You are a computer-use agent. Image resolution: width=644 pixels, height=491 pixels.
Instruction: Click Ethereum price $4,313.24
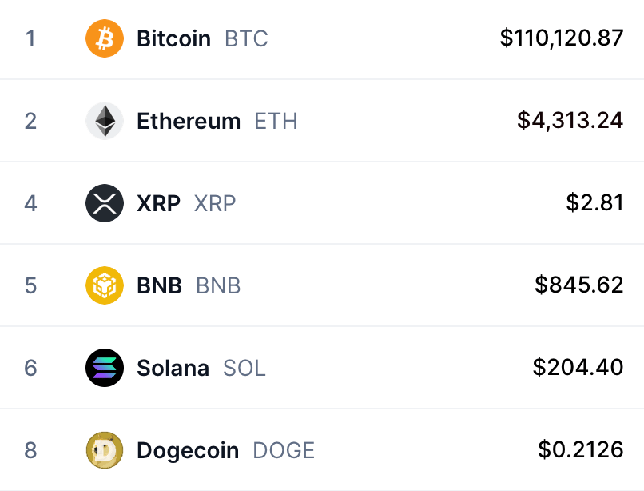point(570,120)
